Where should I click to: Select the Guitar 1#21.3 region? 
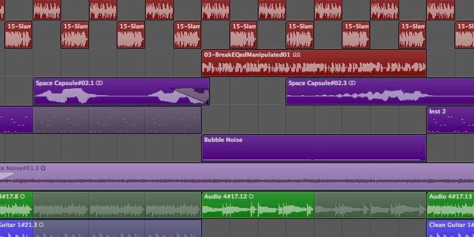(x=16, y=229)
